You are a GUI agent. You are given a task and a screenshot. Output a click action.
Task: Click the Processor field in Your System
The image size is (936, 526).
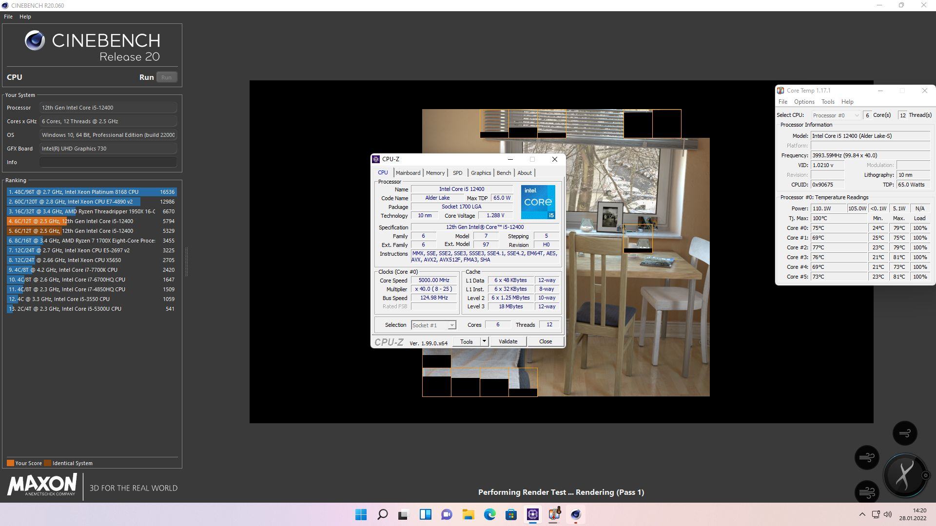(x=108, y=108)
